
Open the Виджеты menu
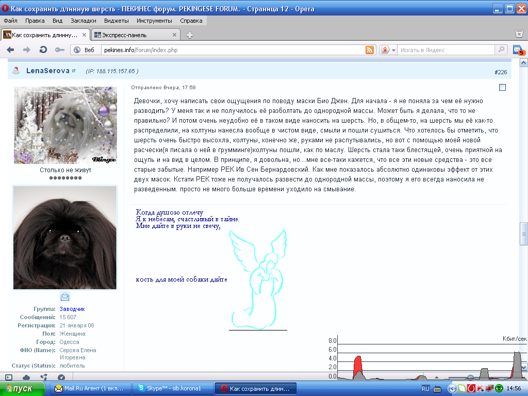click(116, 21)
